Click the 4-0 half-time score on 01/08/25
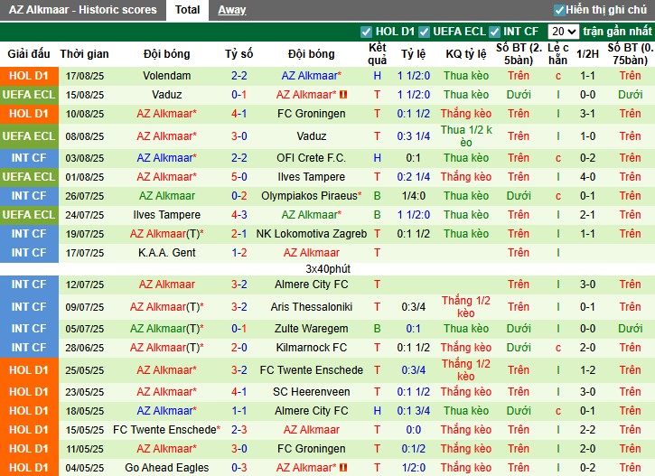The width and height of the screenshot is (655, 476). [x=587, y=177]
